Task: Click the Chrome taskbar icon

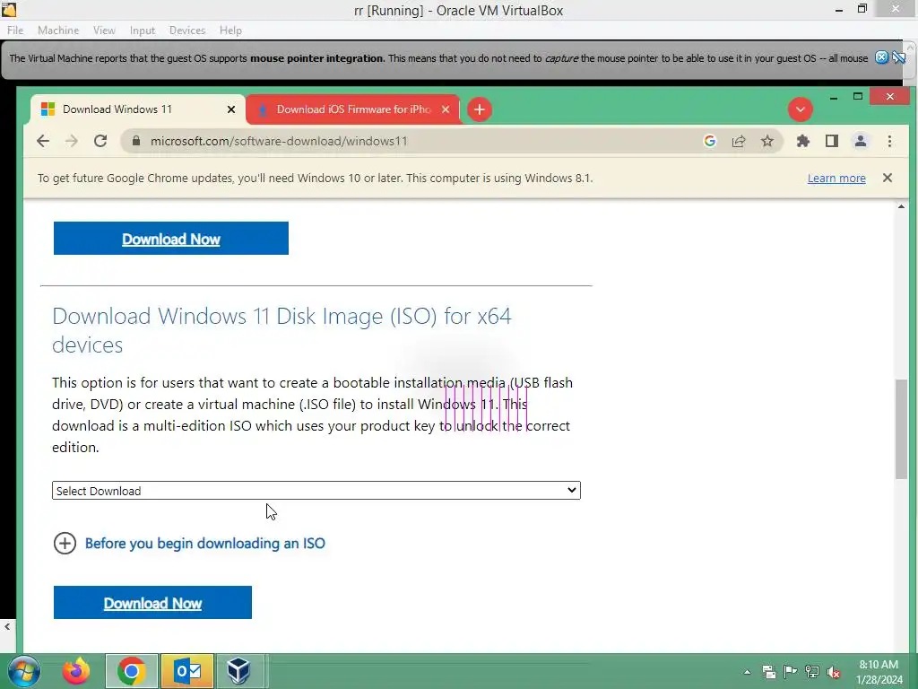Action: point(132,671)
